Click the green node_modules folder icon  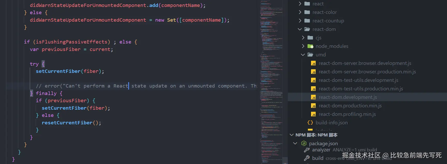(310, 46)
